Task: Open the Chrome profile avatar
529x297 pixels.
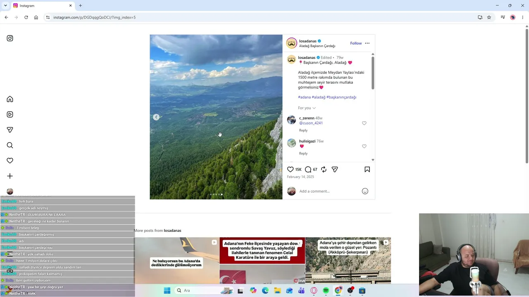Action: coord(513,17)
